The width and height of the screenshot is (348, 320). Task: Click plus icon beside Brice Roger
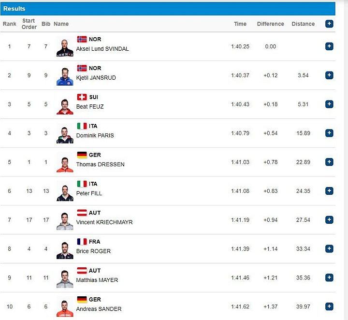click(x=329, y=249)
